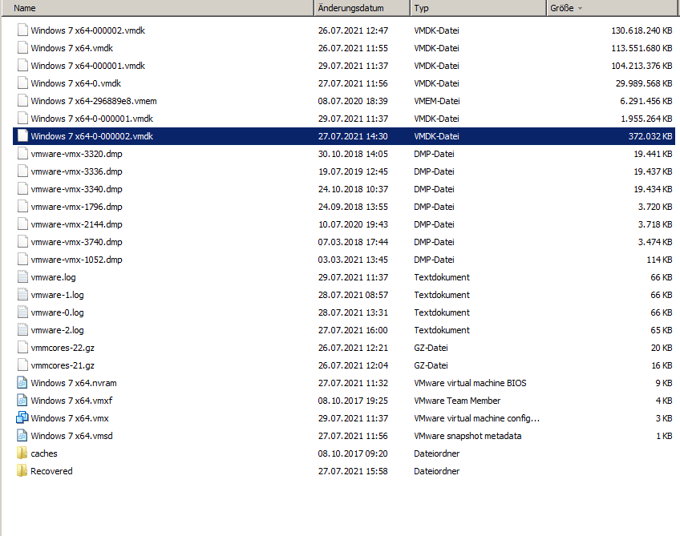
Task: Click the Windows 7 x64.vmsd file icon
Action: click(x=22, y=436)
